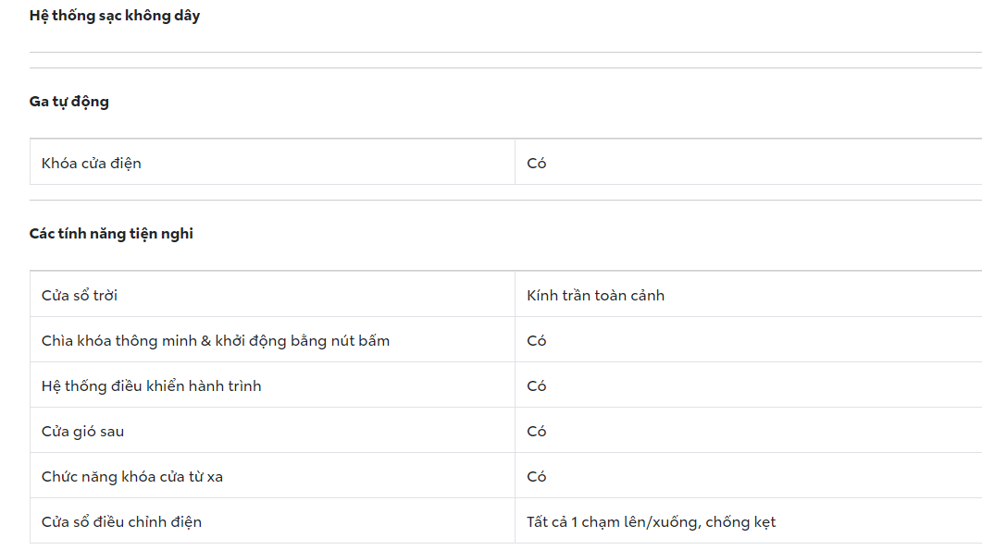This screenshot has height=550, width=982.
Task: Click Có beside Chức năng khóa cửa từ xa
Action: click(537, 477)
